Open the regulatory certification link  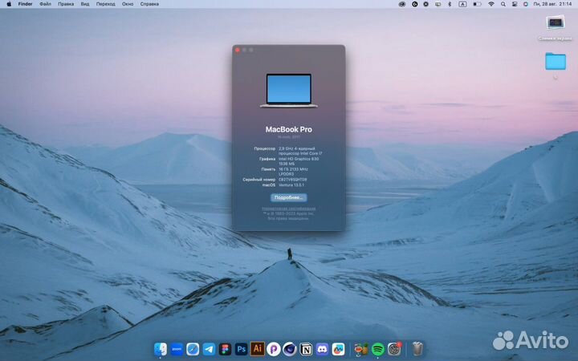[x=289, y=209]
